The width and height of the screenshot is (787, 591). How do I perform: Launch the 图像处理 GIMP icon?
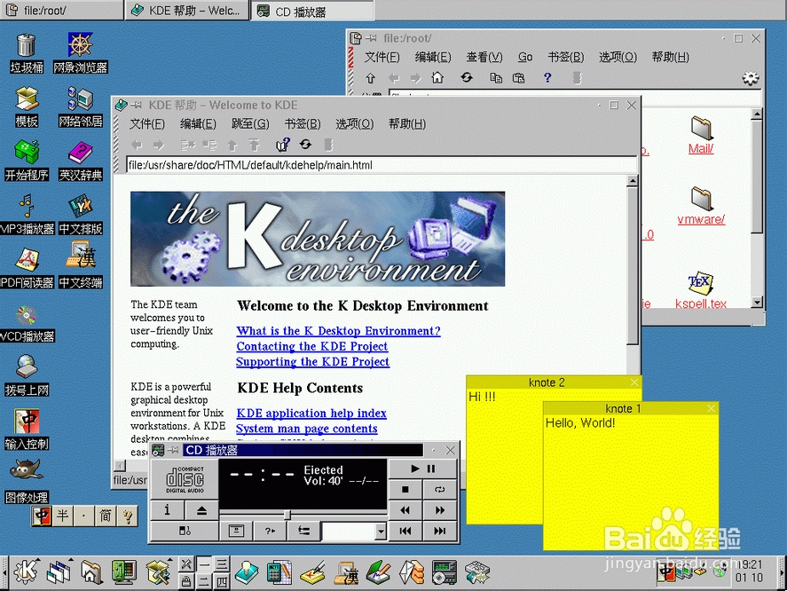[26, 482]
